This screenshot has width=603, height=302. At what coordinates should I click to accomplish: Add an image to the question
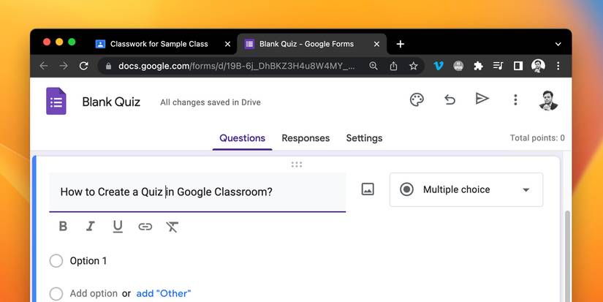coord(368,189)
